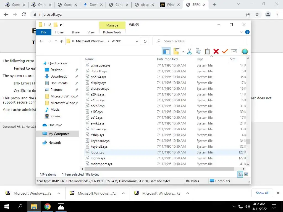283x212 pixels.
Task: Click the Classic Shell seashell icon
Action: [x=245, y=52]
